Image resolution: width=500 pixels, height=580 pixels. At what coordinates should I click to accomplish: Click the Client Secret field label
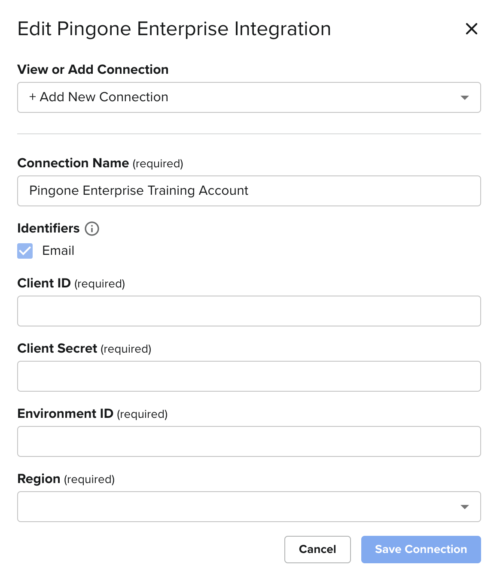pyautogui.click(x=57, y=348)
